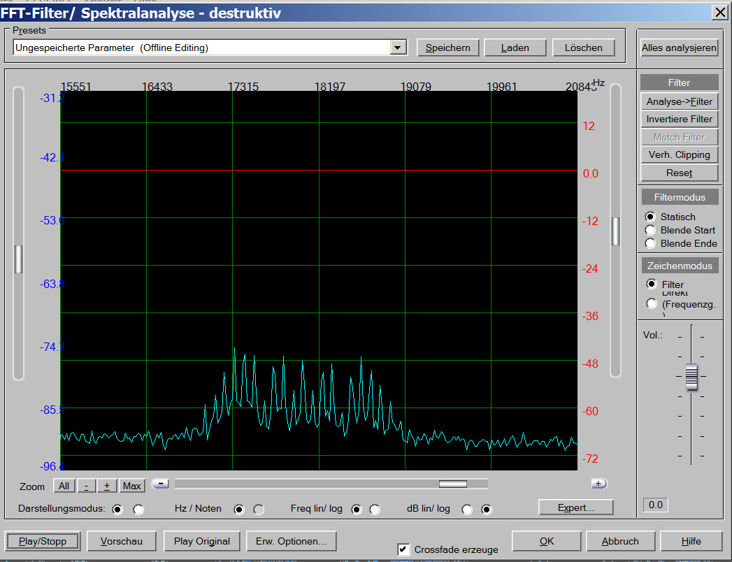Select Blende Start filter mode
Image resolution: width=732 pixels, height=562 pixels.
click(x=650, y=230)
